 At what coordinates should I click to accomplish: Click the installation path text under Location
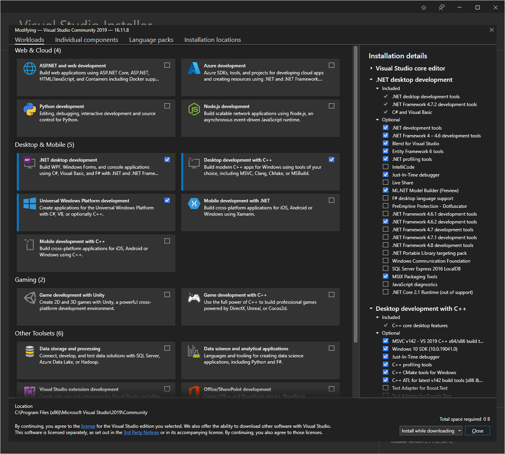point(81,413)
